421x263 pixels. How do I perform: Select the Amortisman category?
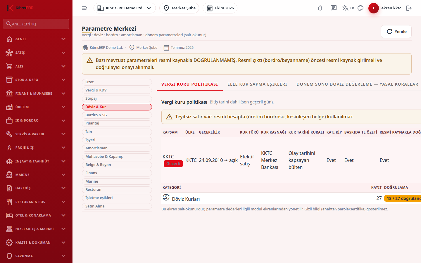point(117,148)
